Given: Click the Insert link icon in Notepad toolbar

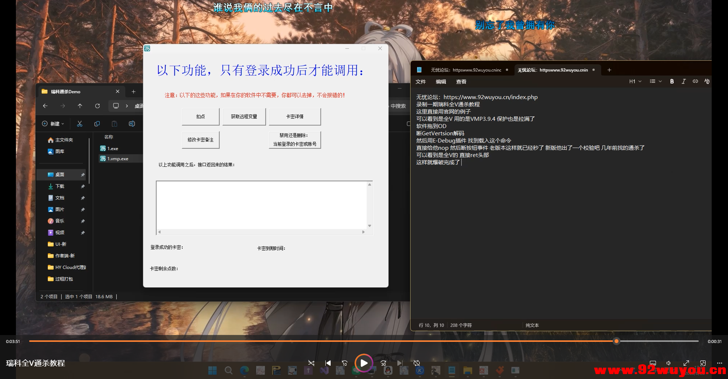Looking at the screenshot, I should (x=695, y=81).
